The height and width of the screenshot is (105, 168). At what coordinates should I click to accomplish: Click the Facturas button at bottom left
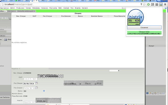tap(5, 97)
